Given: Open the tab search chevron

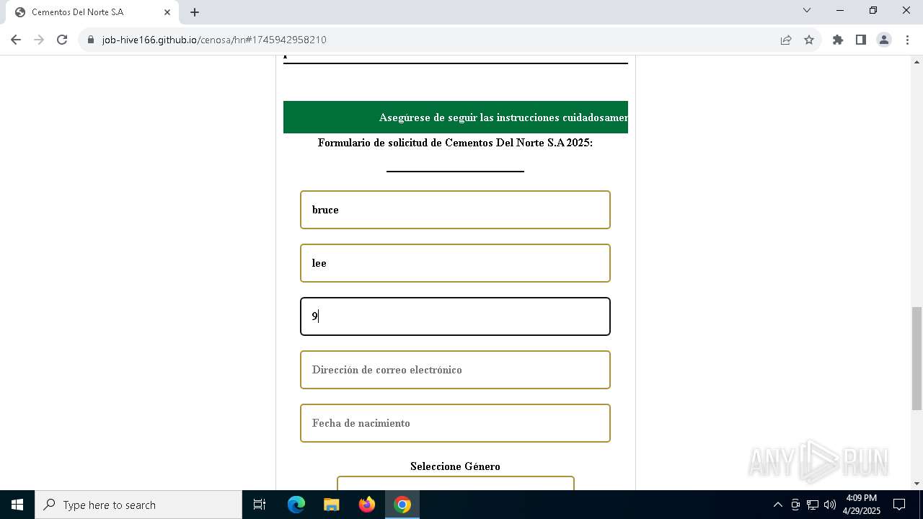Looking at the screenshot, I should pyautogui.click(x=807, y=10).
